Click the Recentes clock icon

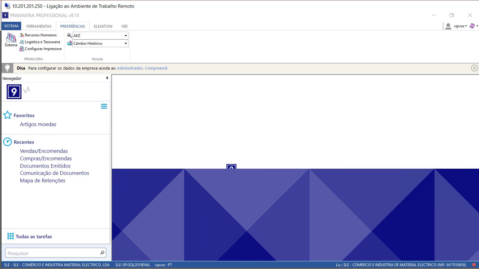pyautogui.click(x=7, y=142)
